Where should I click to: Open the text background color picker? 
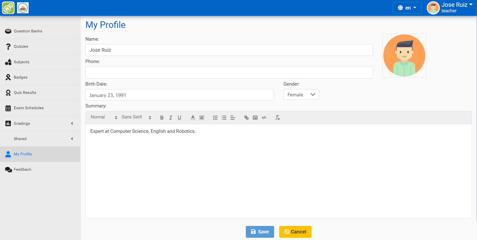[x=202, y=117]
